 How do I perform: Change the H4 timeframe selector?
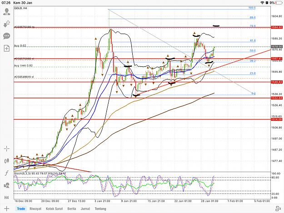6,198
